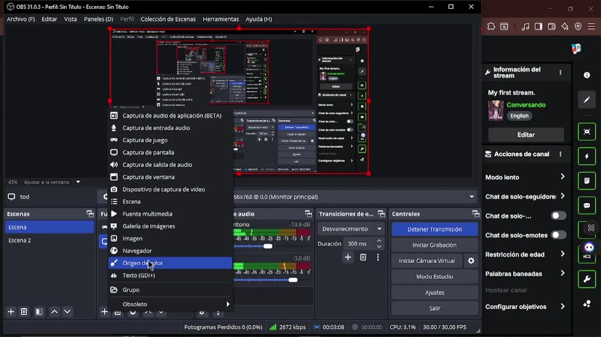Screen dimensions: 601x337
Task: Click the Editar button in stream info
Action: point(526,135)
